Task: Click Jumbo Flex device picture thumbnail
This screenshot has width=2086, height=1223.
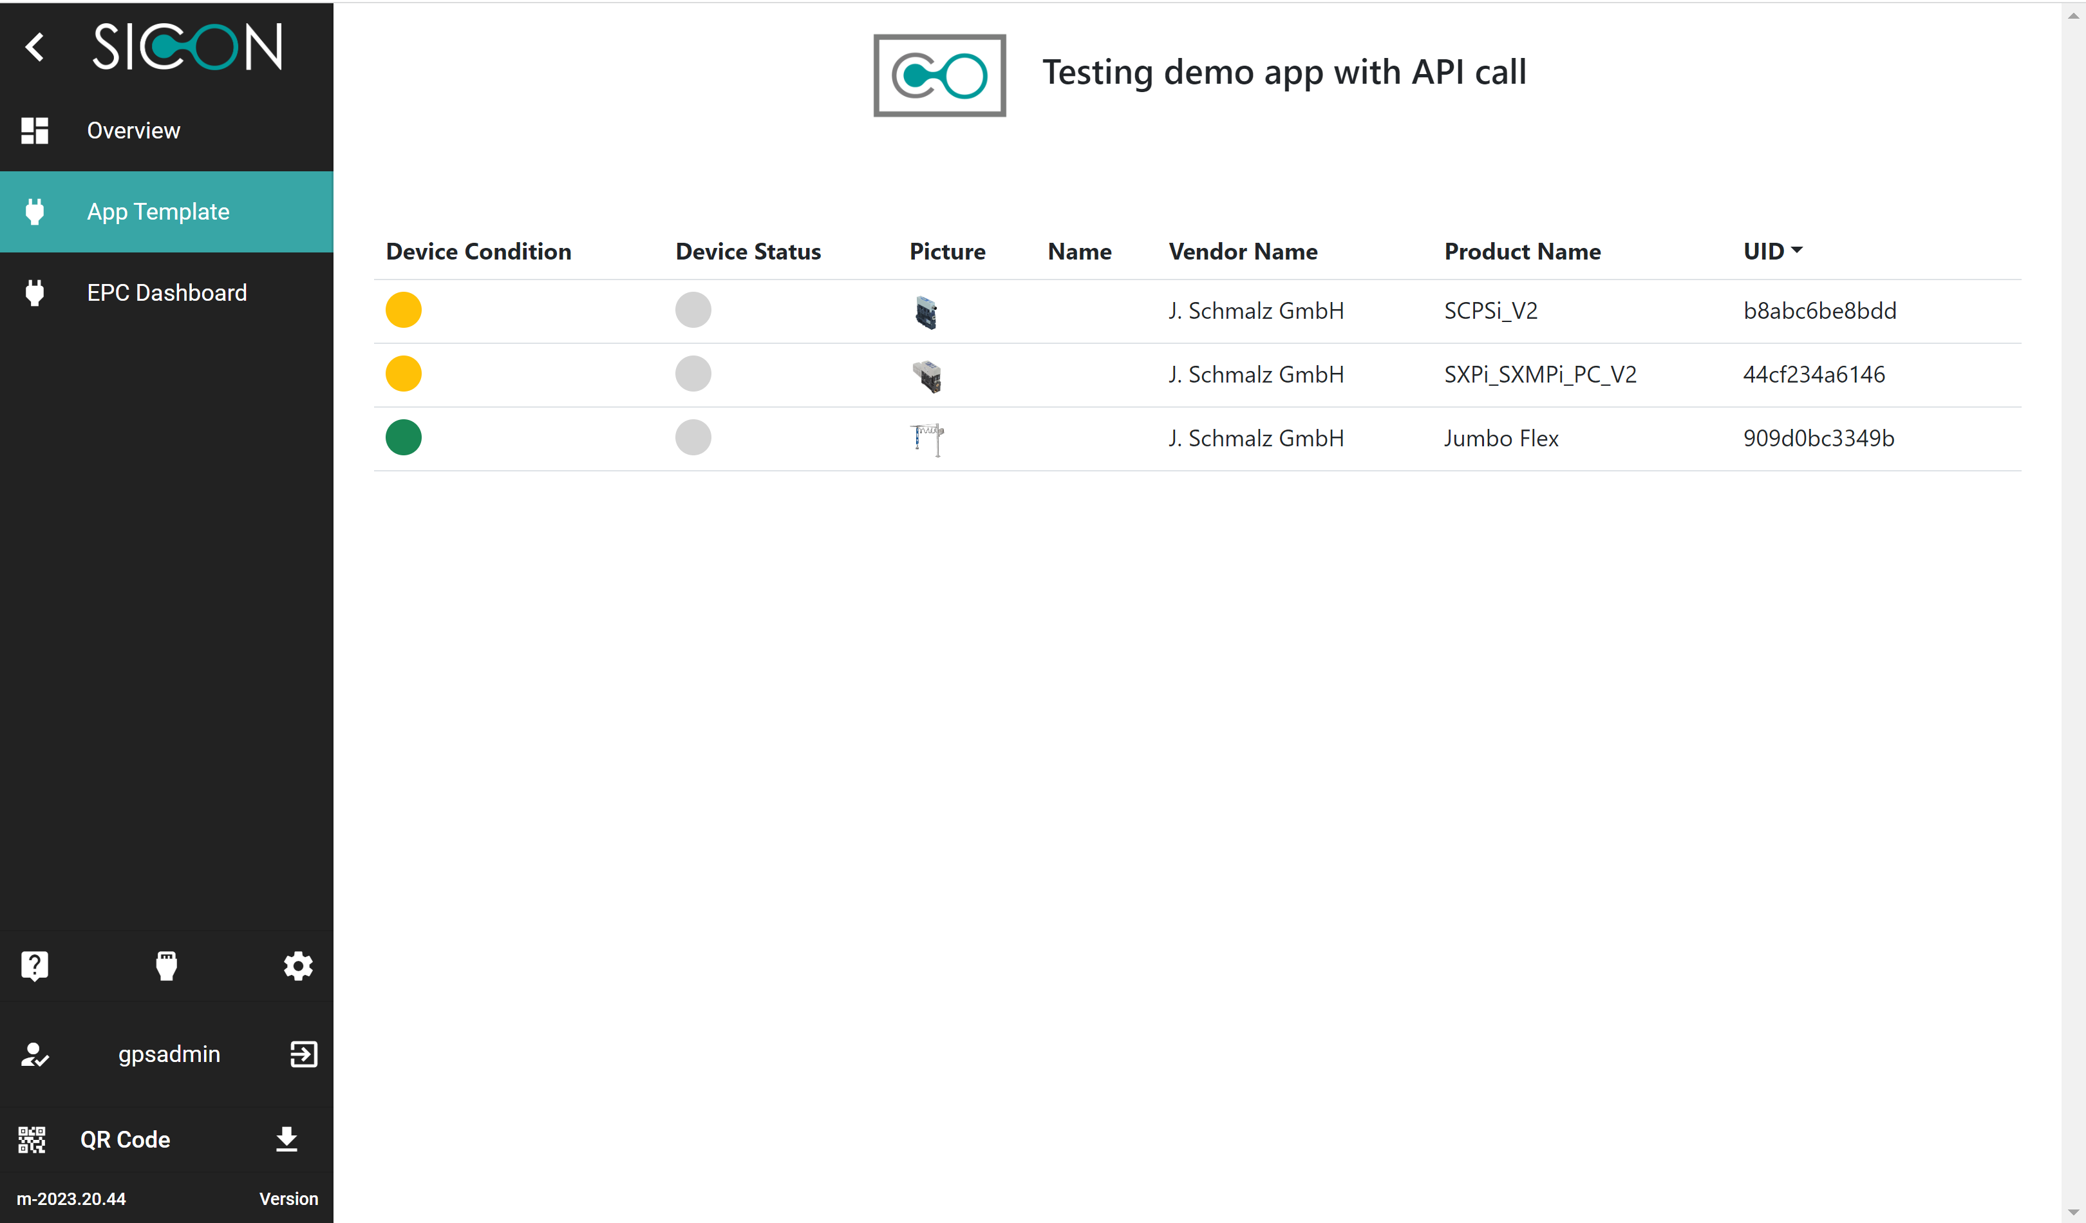Action: coord(927,439)
